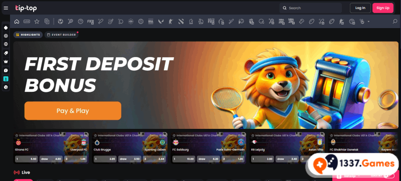401x181 pixels.
Task: Open favorites star icon
Action: point(37,22)
